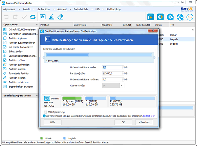Expand the die Partition menu arrow
This screenshot has width=197, height=146.
pos(54,9)
